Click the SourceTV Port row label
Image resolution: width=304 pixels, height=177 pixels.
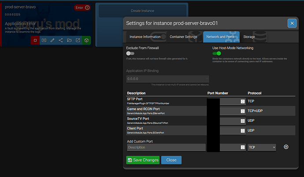(138, 119)
